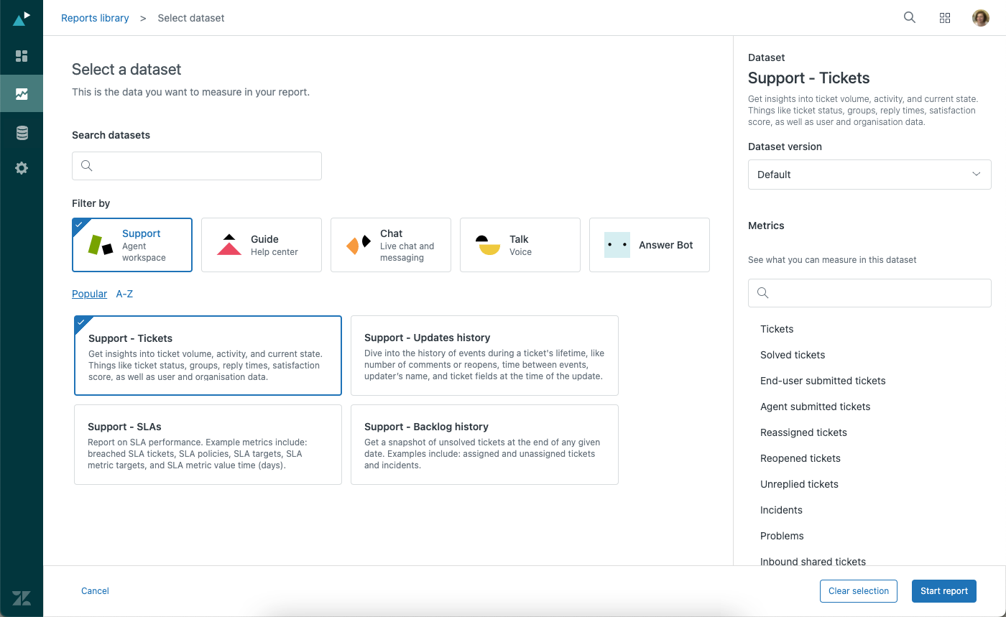Open the Datasets section from the sidebar
The image size is (1006, 617).
(22, 131)
